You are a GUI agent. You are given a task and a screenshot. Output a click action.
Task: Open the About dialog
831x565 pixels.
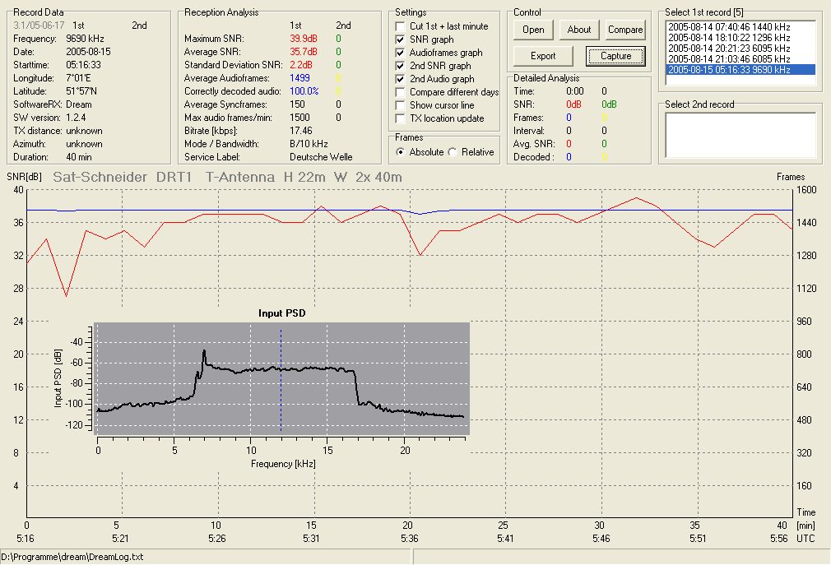click(578, 30)
